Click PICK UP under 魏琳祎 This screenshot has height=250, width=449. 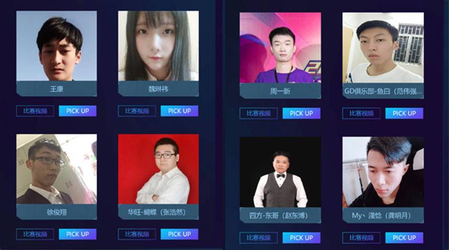pyautogui.click(x=179, y=111)
